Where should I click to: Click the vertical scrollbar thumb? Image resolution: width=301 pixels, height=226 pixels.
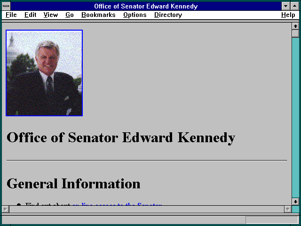[295, 33]
